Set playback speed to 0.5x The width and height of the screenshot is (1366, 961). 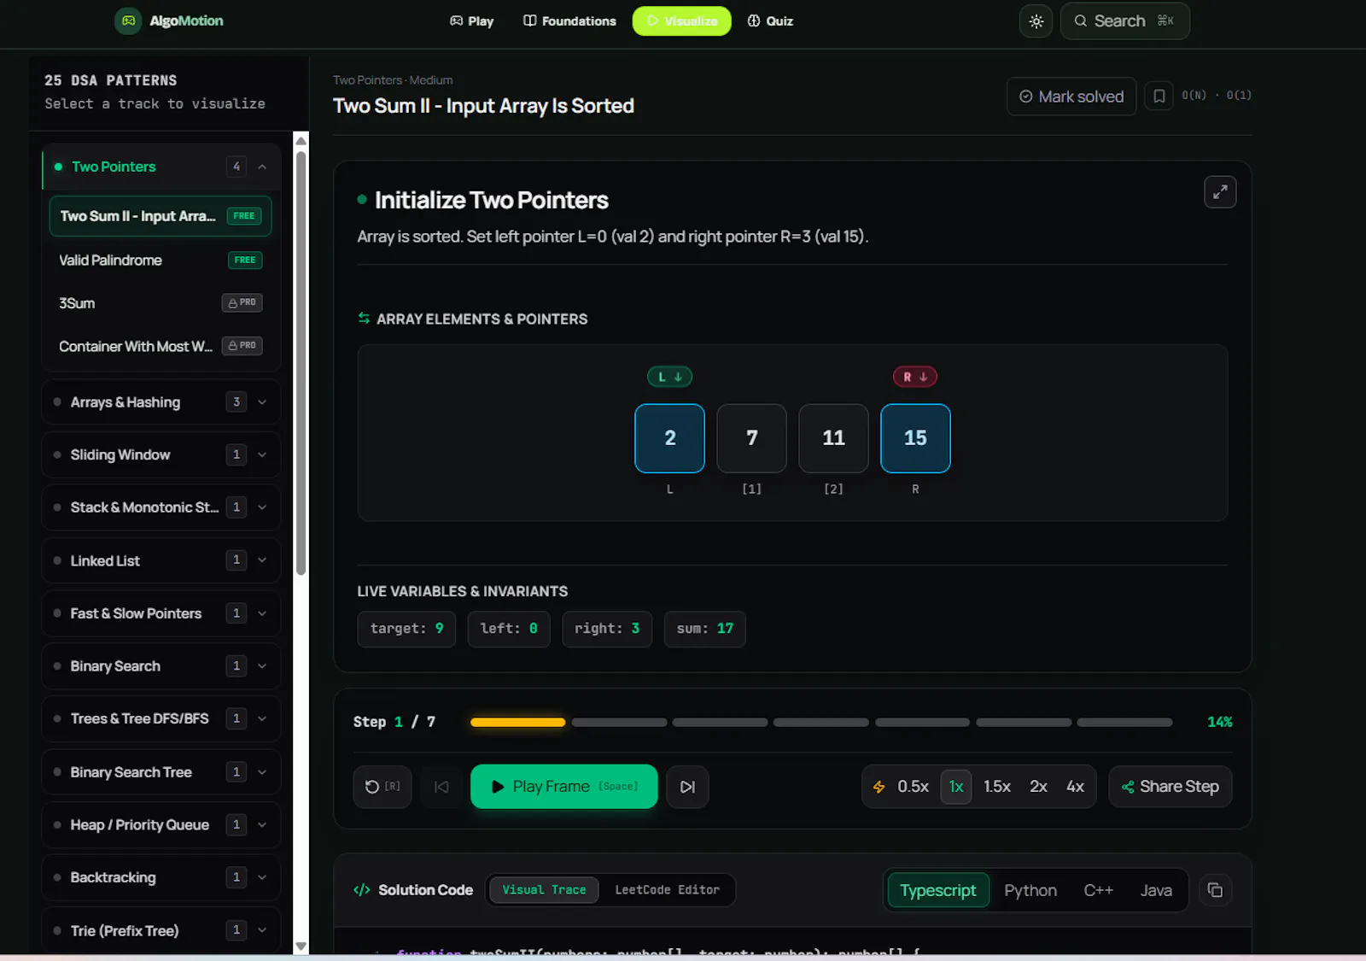point(913,786)
